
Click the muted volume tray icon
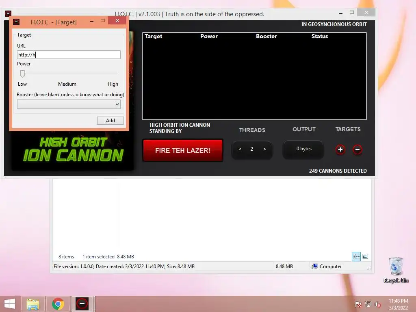coord(377,304)
